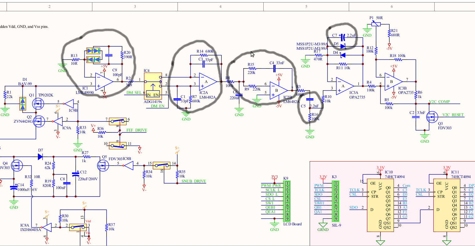This screenshot has height=246, width=475.
Task: Click the Q3 FDV303 MOSFET symbol
Action: point(431,117)
